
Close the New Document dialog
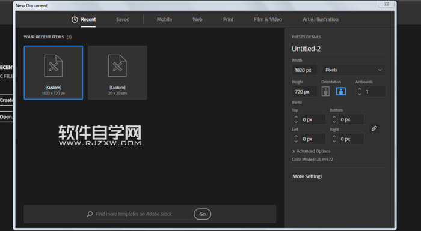(x=386, y=4)
